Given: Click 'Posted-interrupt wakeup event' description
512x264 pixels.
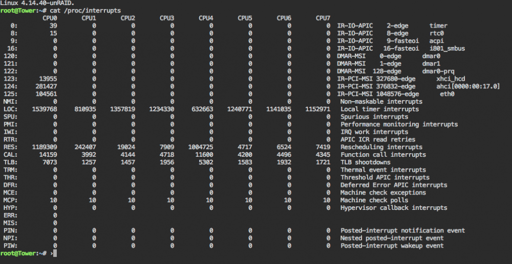Looking at the screenshot, I should point(392,246).
